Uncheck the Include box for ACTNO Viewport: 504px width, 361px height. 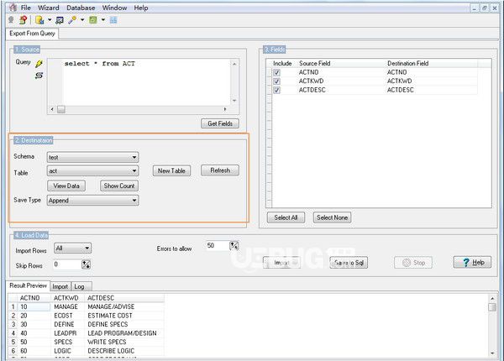[x=276, y=72]
